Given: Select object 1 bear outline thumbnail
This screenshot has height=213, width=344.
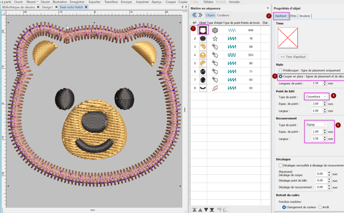Looking at the screenshot, I should pos(203,30).
